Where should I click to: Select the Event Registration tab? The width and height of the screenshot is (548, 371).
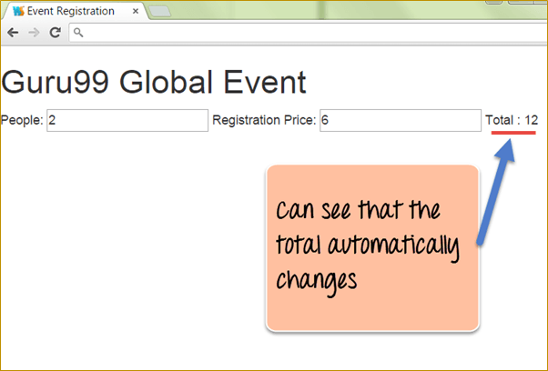coord(73,12)
